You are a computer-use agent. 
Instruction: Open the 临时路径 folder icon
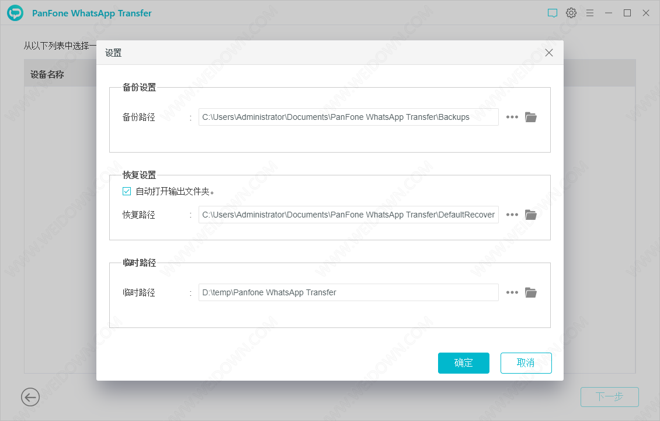[531, 292]
